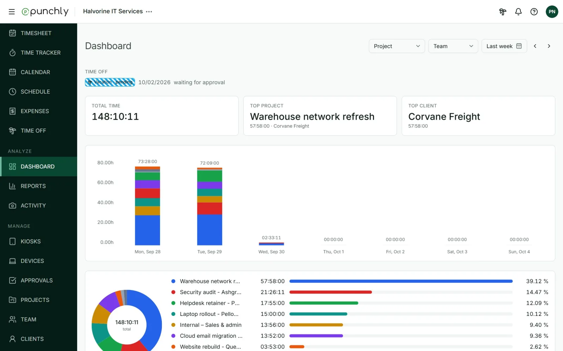The width and height of the screenshot is (563, 351).
Task: Expand the Project filter dropdown
Action: point(397,46)
